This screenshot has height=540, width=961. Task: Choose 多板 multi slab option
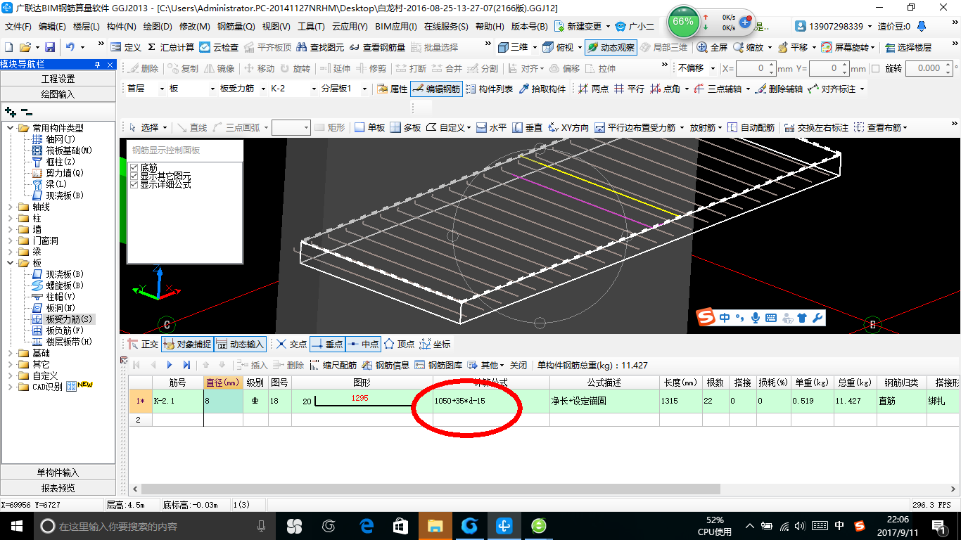pos(405,127)
